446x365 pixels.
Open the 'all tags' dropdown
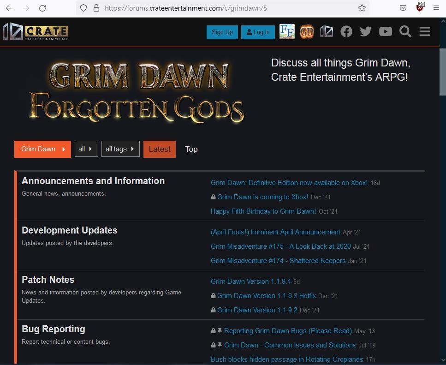120,149
